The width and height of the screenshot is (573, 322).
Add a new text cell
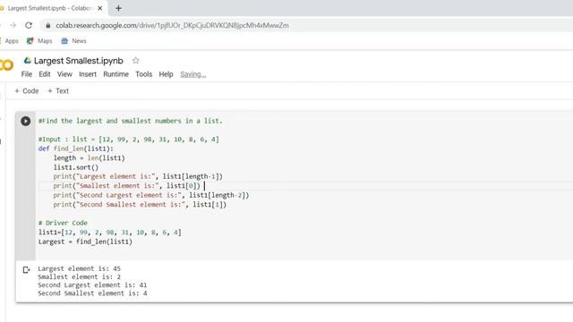click(58, 91)
